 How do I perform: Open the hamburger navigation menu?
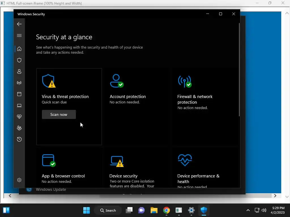pos(19,35)
